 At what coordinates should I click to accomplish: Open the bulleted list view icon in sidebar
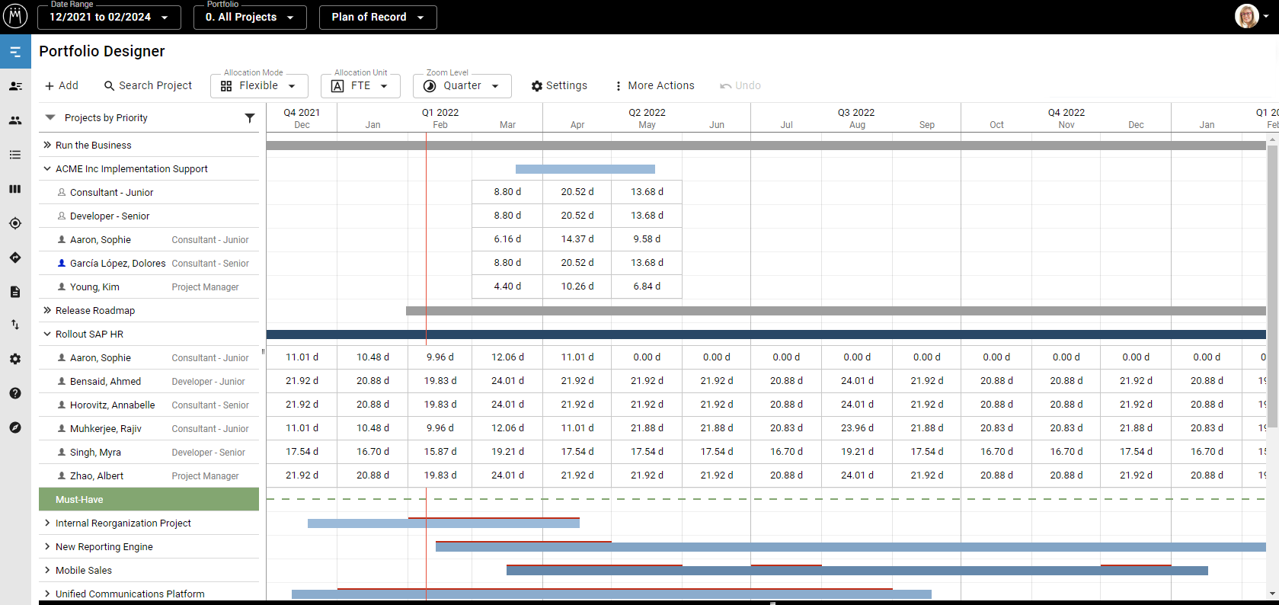(x=15, y=155)
